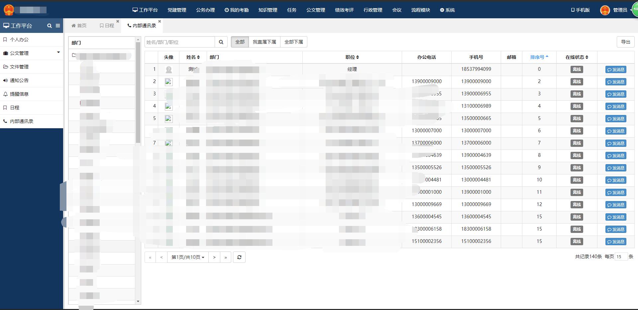Viewport: 638px width, 310px height.
Task: Sort by 排序号 column
Action: [x=539, y=57]
